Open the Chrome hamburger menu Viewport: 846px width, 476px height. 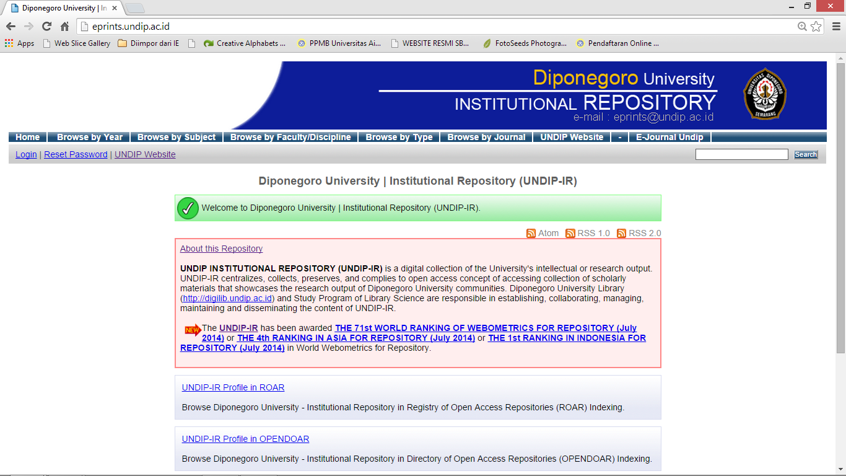[836, 26]
